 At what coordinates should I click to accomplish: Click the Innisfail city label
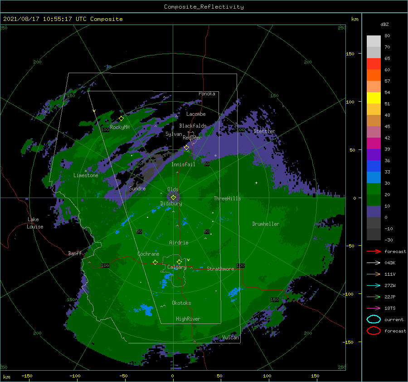coord(183,164)
